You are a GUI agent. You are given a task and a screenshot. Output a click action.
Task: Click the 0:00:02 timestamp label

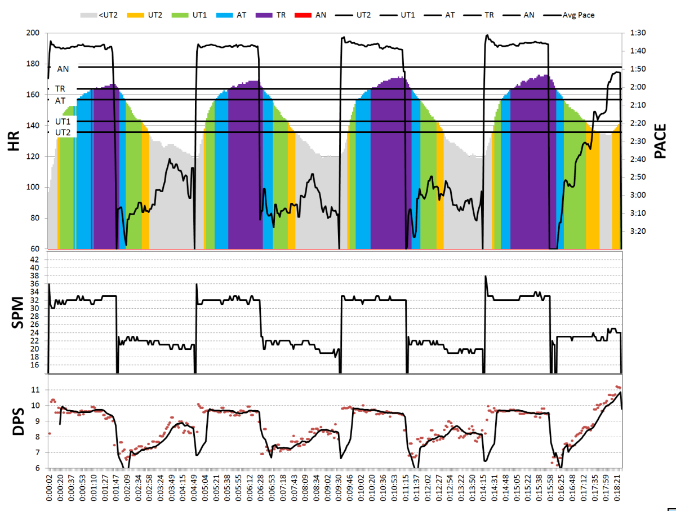coord(50,486)
